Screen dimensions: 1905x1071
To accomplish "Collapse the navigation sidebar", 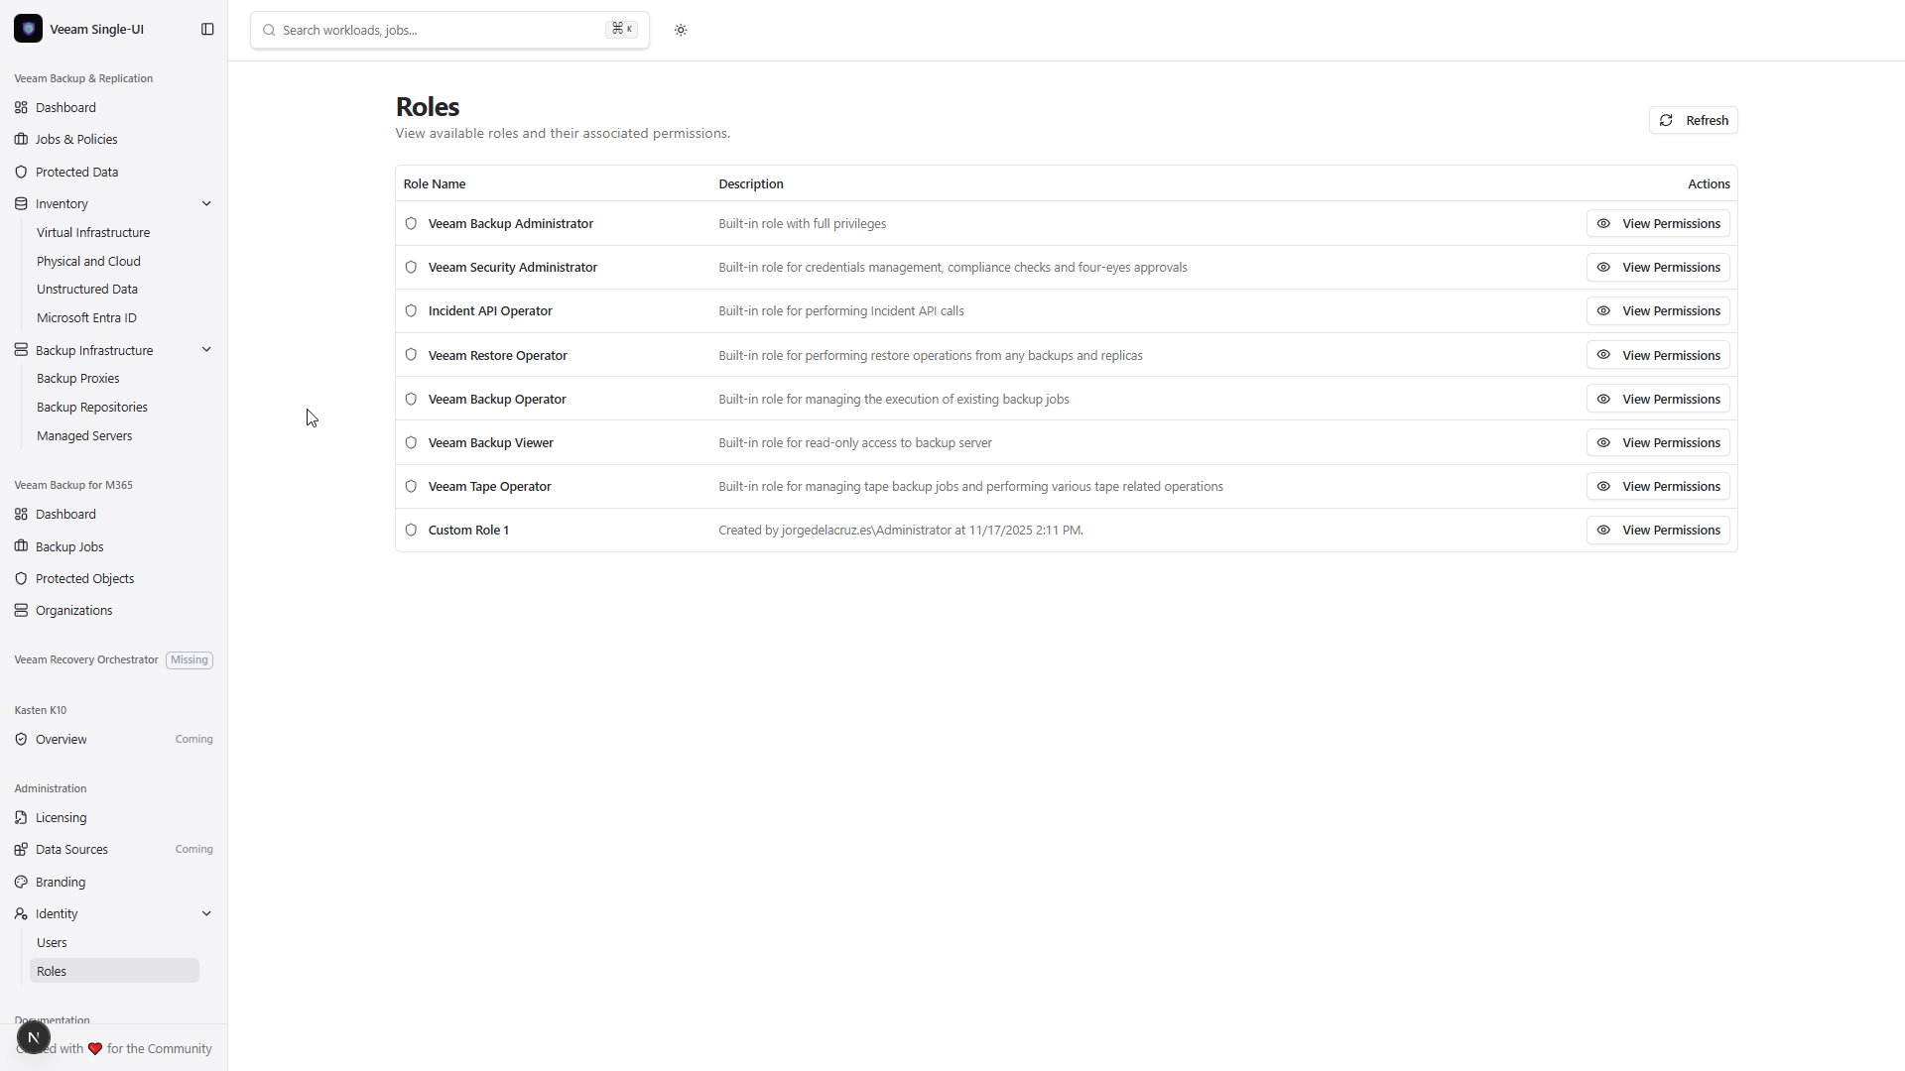I will [x=207, y=29].
